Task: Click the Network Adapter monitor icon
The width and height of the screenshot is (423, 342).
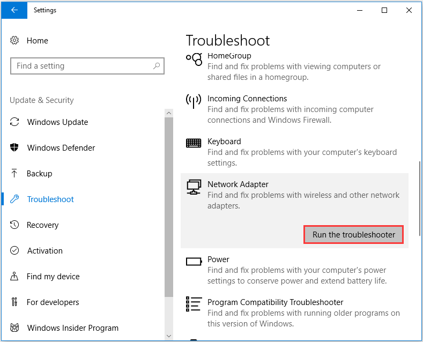Action: [x=194, y=187]
